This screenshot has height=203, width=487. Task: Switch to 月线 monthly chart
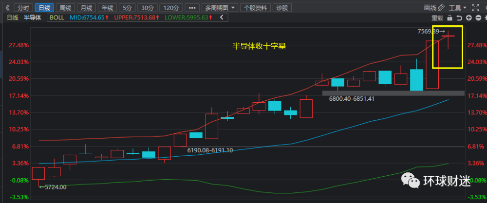tap(86, 8)
